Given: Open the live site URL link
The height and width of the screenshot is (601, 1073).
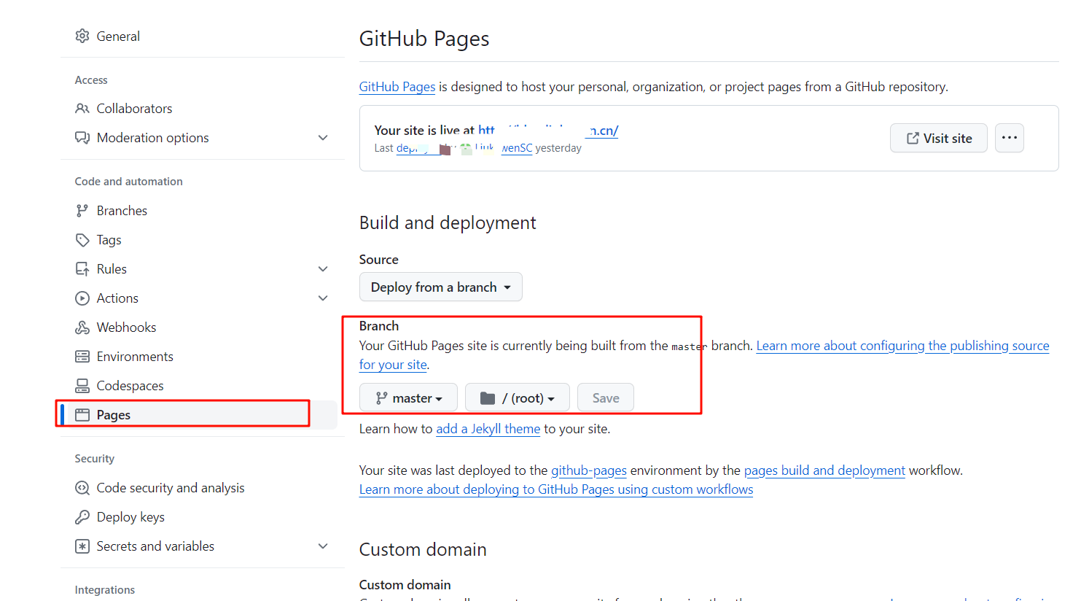Looking at the screenshot, I should [548, 131].
